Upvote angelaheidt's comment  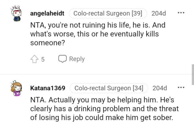[x=34, y=59]
